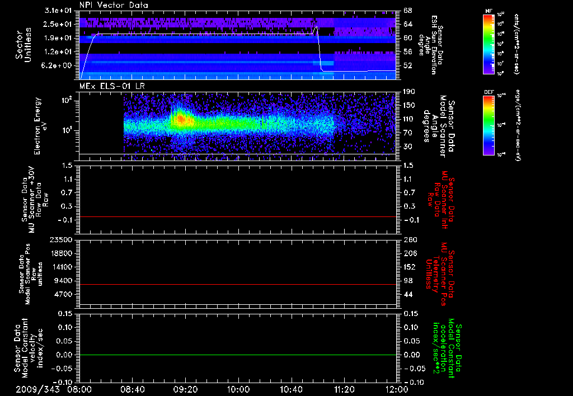The image size is (573, 396).
Task: Click the "68" sun elevation axis value
Action: [408, 11]
